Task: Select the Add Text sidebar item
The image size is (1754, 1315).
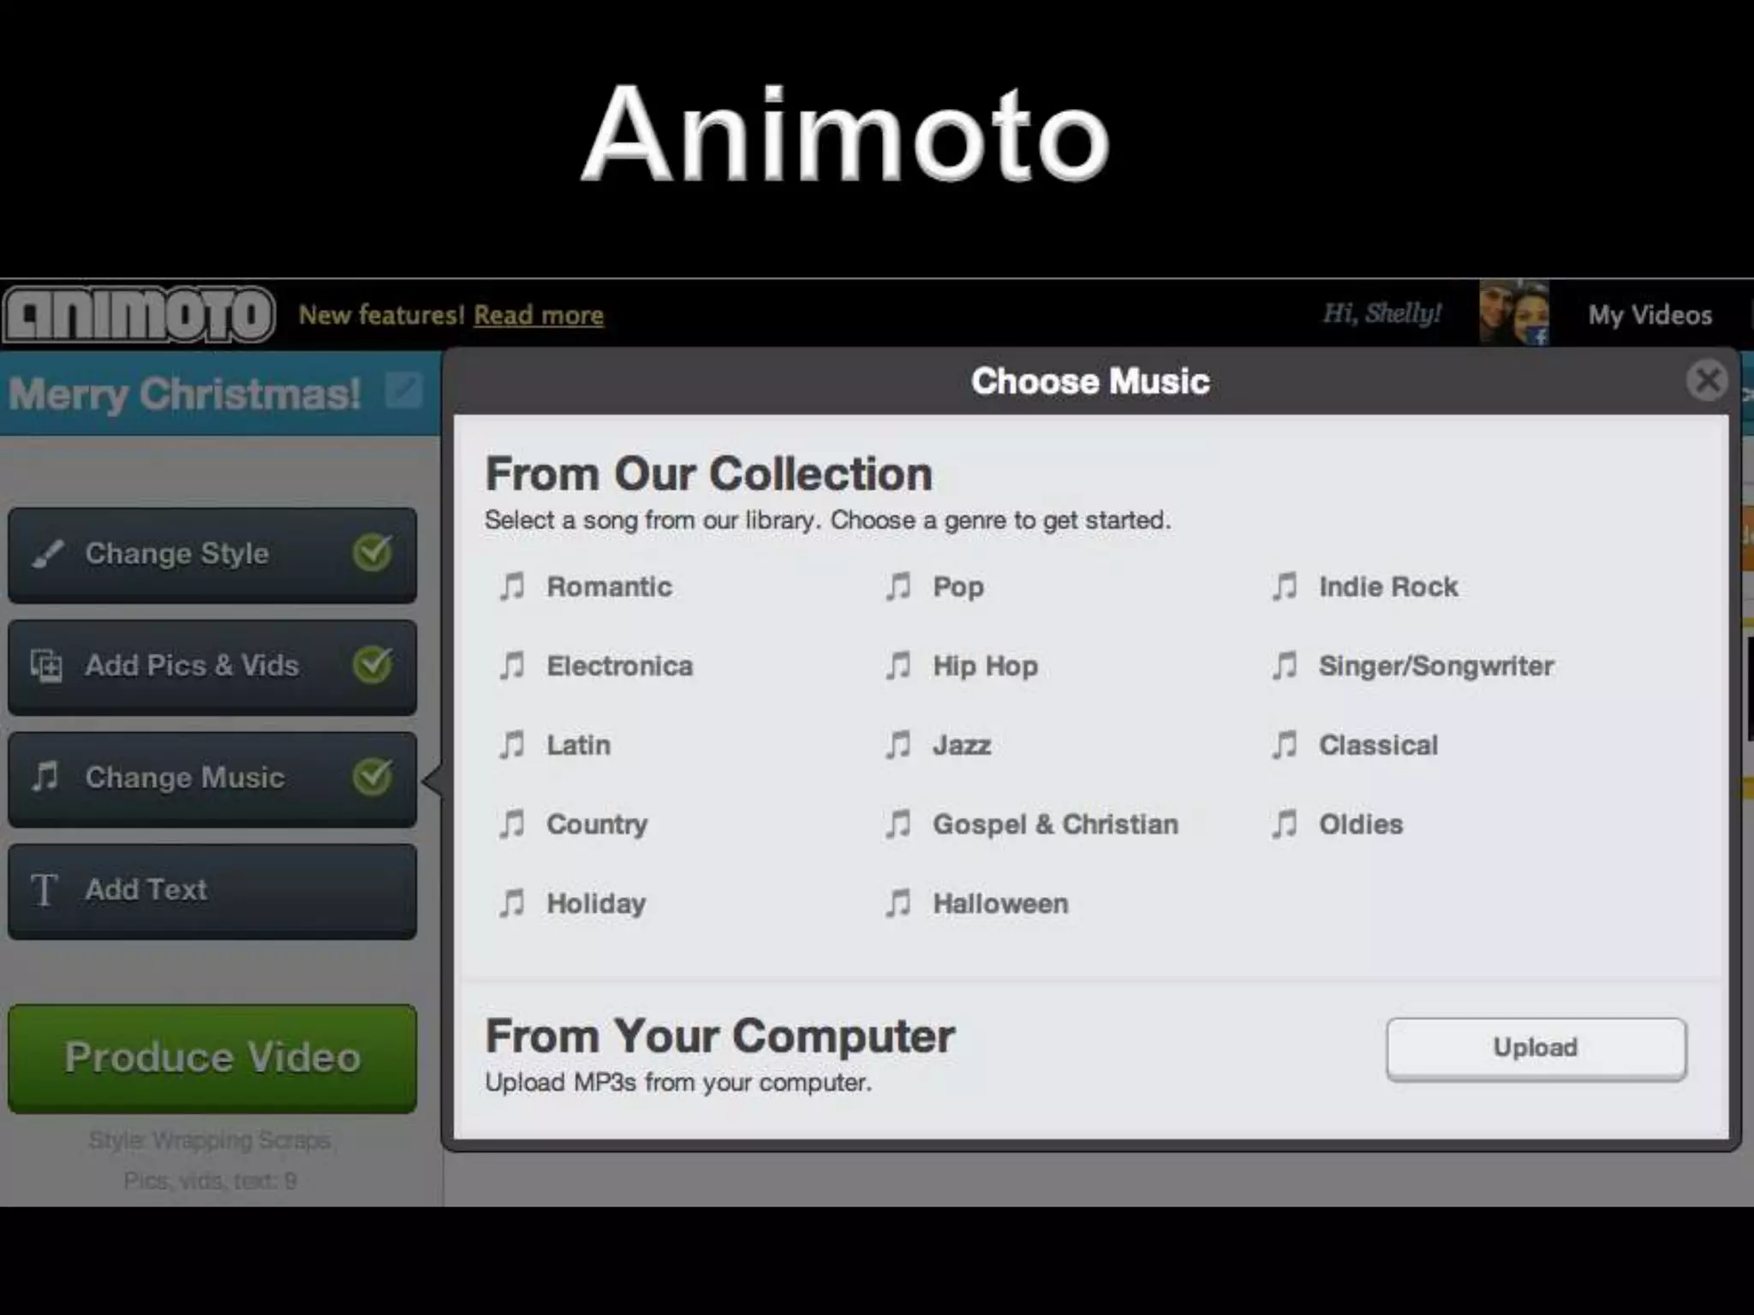Action: 212,890
